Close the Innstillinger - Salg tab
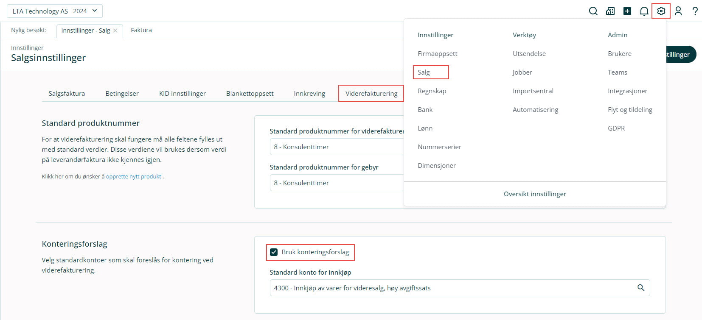Image resolution: width=702 pixels, height=320 pixels. [115, 31]
